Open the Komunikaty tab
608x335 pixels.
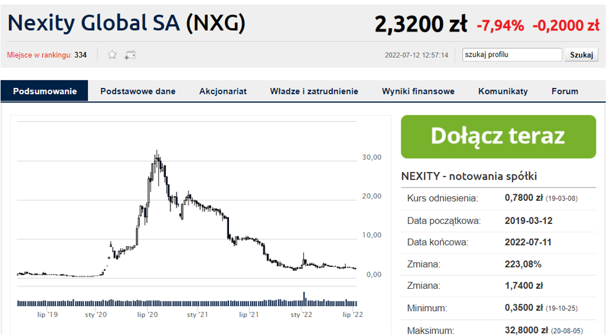(x=503, y=91)
